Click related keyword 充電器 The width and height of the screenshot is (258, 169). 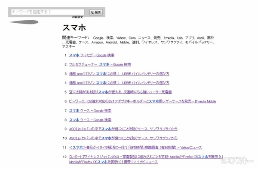[x=71, y=42]
